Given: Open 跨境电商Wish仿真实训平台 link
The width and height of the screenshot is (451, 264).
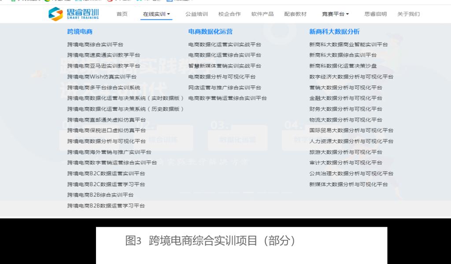Looking at the screenshot, I should coord(102,77).
